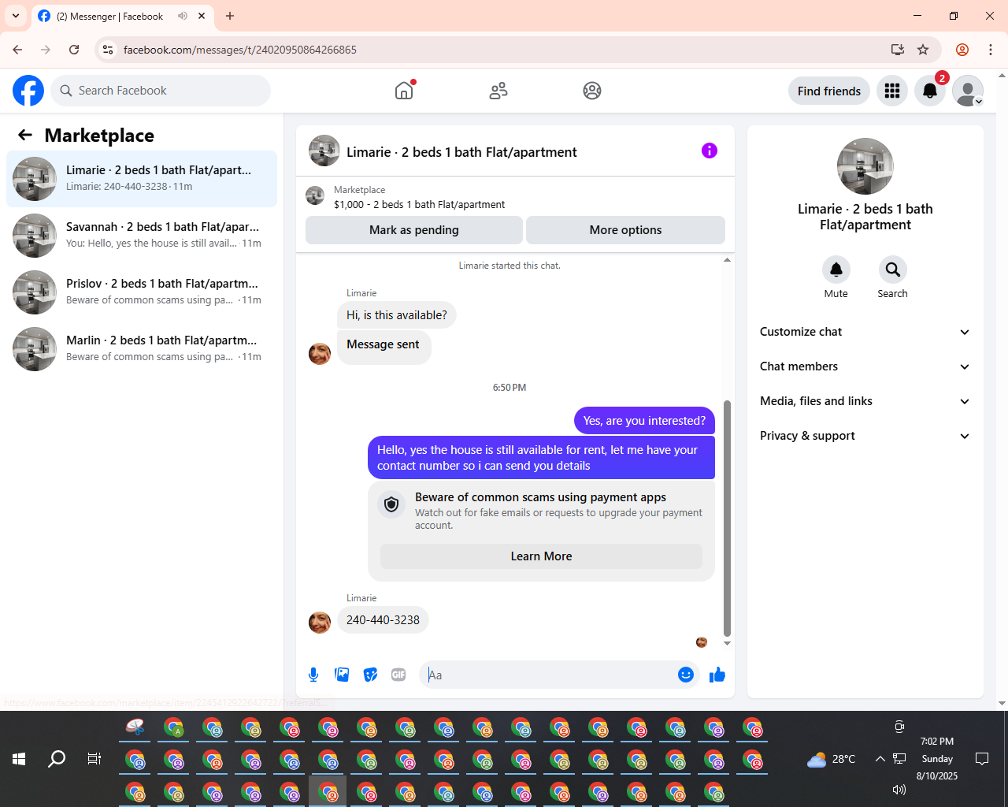The height and width of the screenshot is (807, 1008).
Task: Click the voice clip microphone icon
Action: coord(313,675)
